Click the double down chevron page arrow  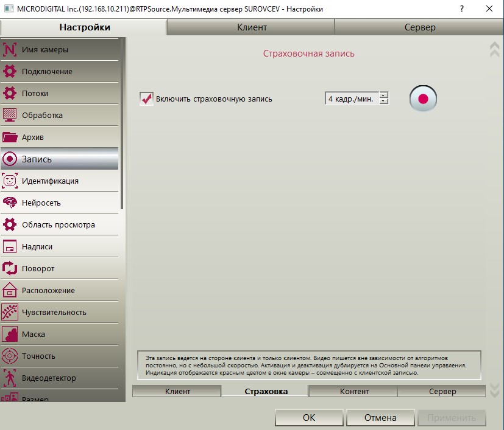[494, 390]
